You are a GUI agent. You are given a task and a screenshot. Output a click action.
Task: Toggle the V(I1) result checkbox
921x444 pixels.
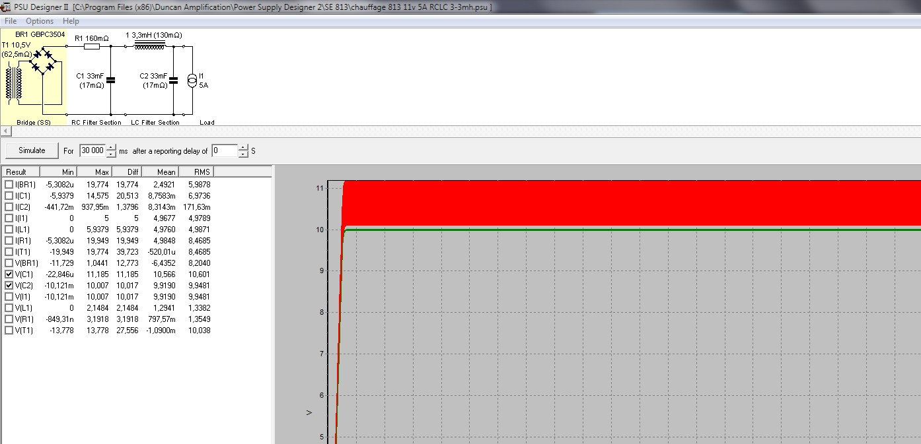click(x=9, y=297)
